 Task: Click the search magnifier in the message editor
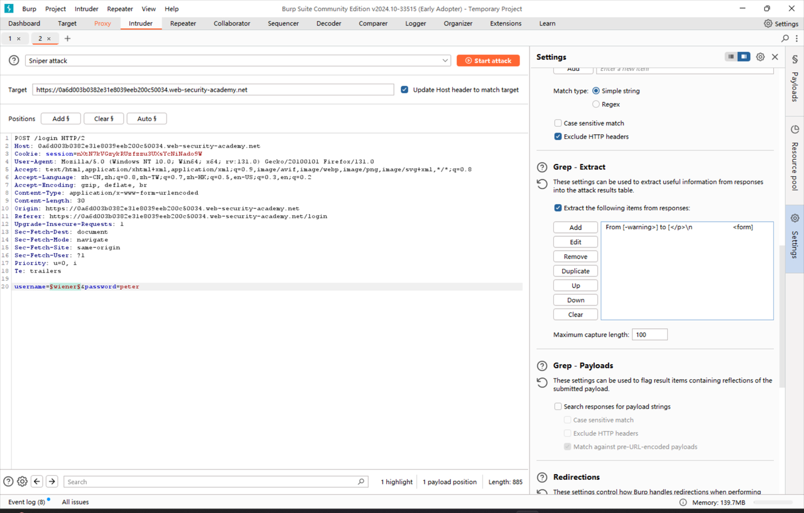[x=361, y=481]
